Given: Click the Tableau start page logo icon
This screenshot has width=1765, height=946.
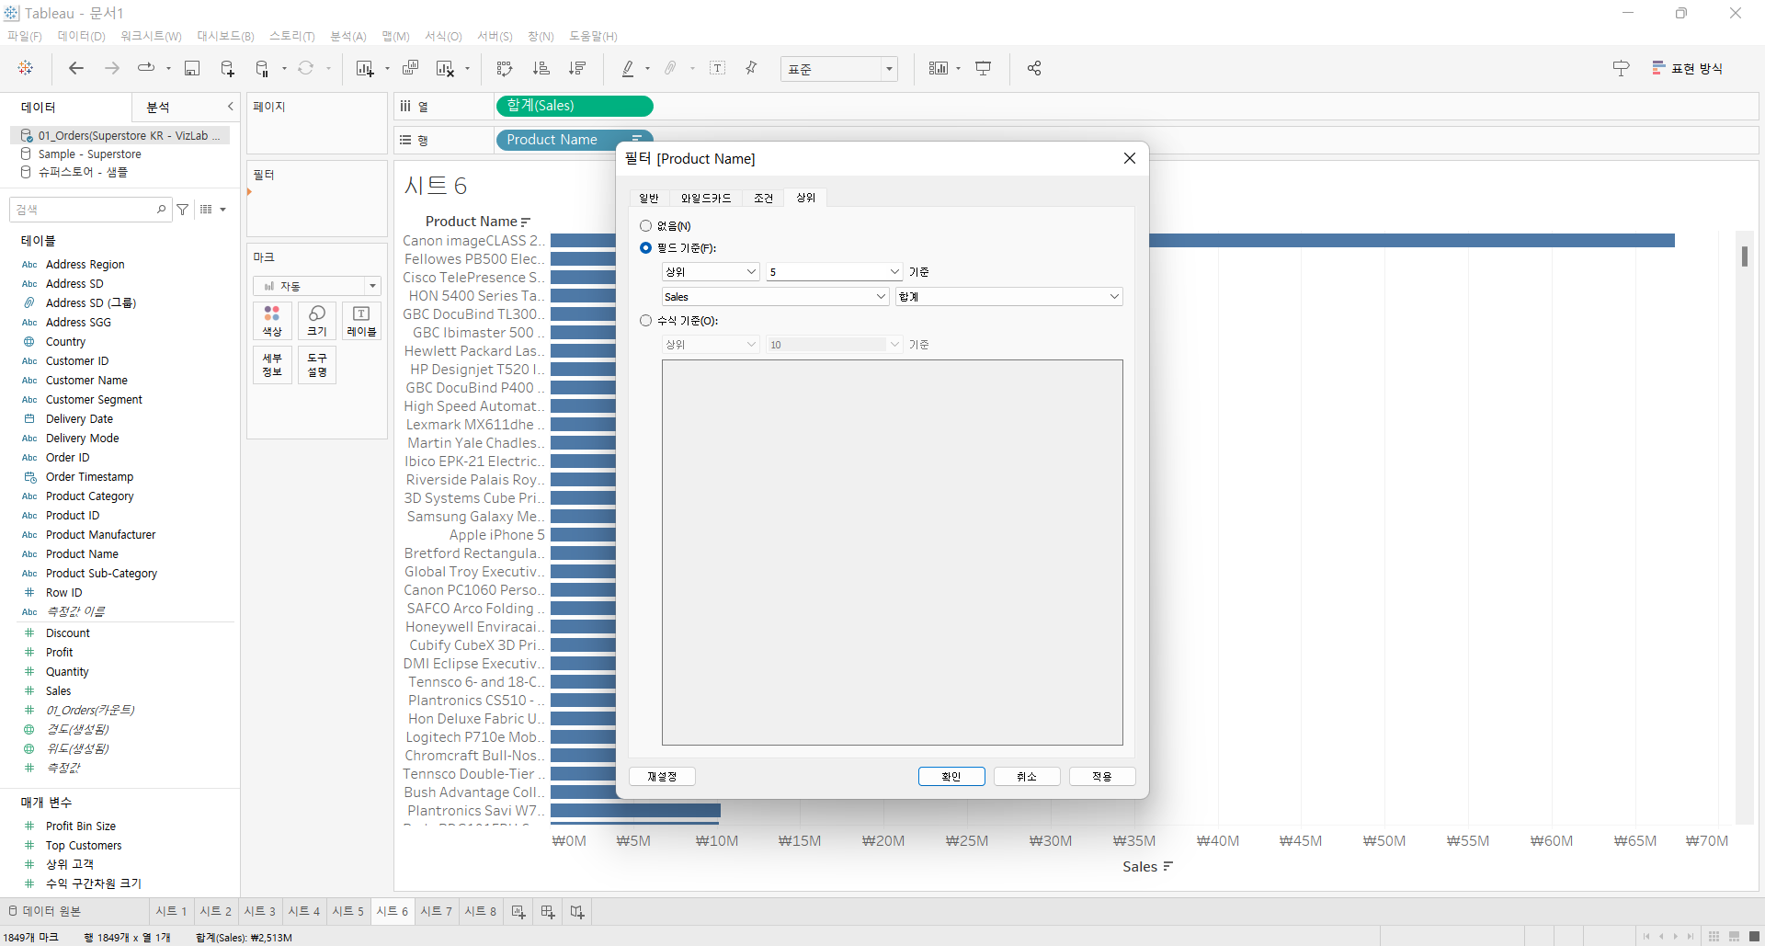Looking at the screenshot, I should point(26,68).
